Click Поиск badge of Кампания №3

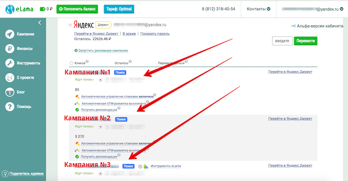[x=128, y=166]
